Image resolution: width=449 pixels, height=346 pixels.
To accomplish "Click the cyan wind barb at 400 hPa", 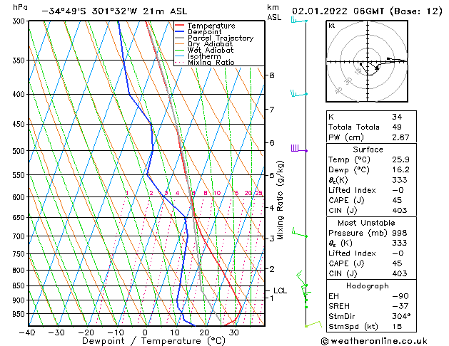I will pyautogui.click(x=299, y=94).
